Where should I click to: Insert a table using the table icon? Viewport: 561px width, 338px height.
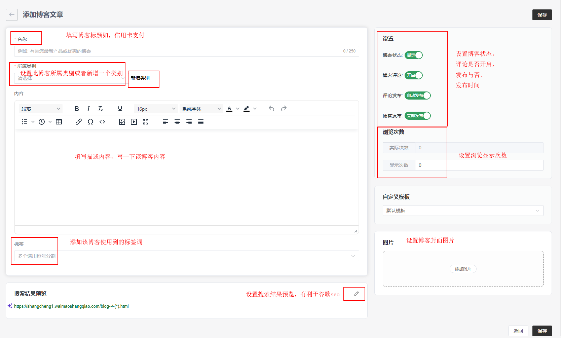[x=59, y=122]
